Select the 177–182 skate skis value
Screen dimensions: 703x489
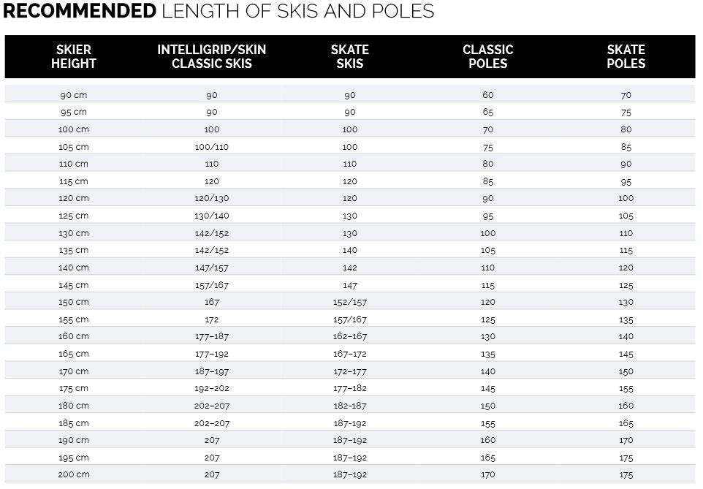[x=349, y=388]
